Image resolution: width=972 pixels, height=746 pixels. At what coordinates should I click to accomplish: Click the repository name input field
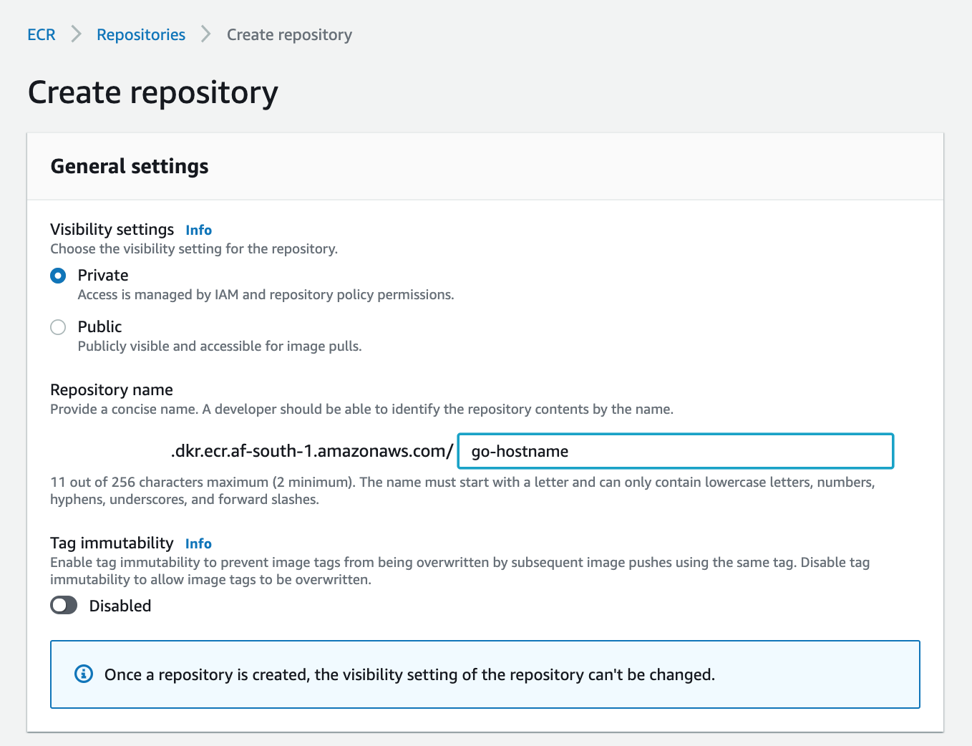[676, 451]
